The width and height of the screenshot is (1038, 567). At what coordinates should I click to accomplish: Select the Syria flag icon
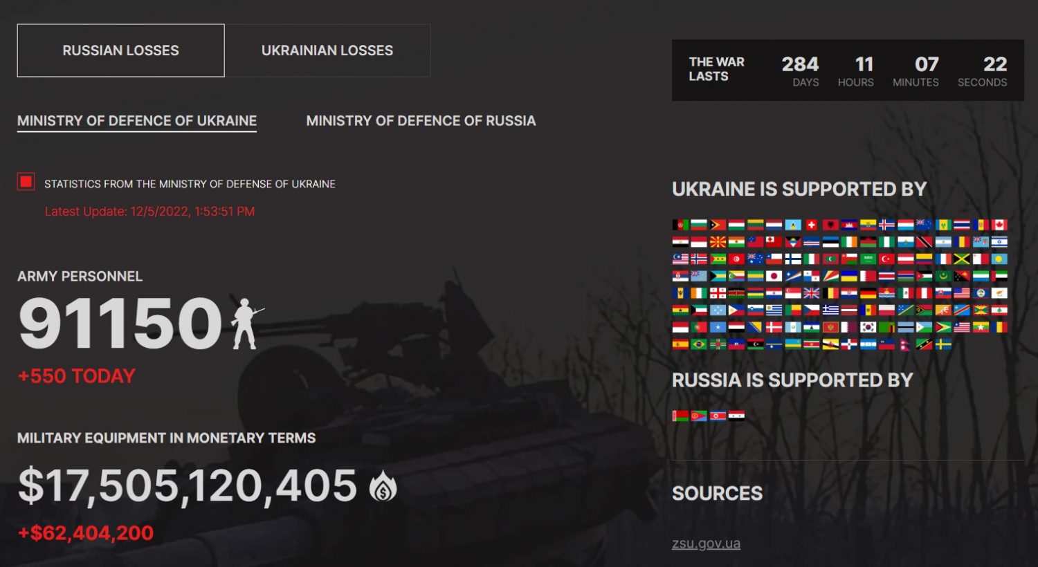pyautogui.click(x=736, y=416)
